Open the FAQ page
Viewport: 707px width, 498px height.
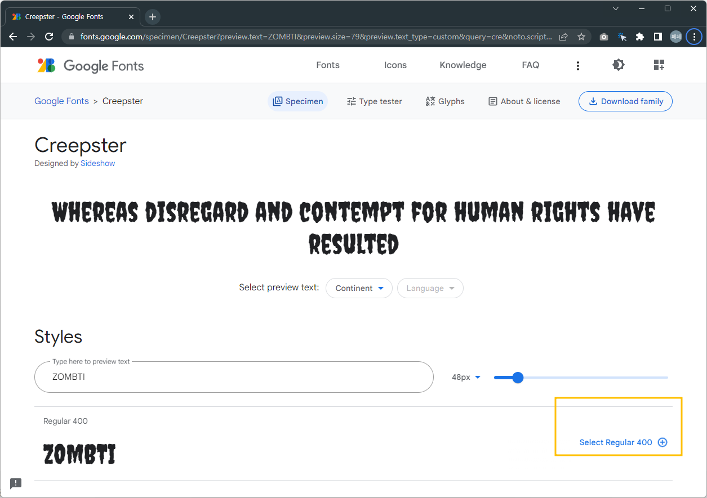tap(531, 65)
